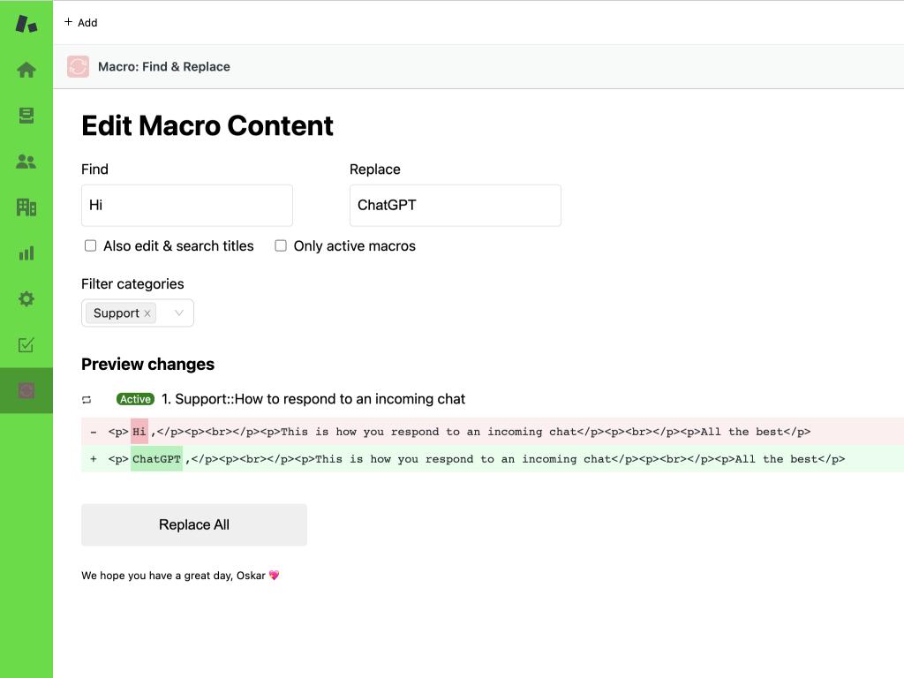This screenshot has height=678, width=904.
Task: Click the Zendesk logo at top left
Action: 26,24
